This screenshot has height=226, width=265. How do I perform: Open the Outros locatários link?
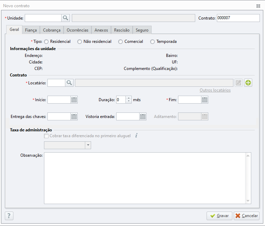pos(215,90)
